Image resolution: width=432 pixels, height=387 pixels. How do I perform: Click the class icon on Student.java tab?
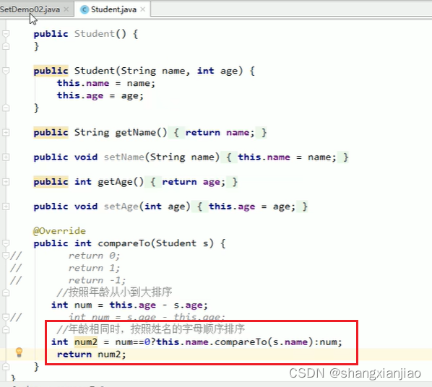[85, 9]
